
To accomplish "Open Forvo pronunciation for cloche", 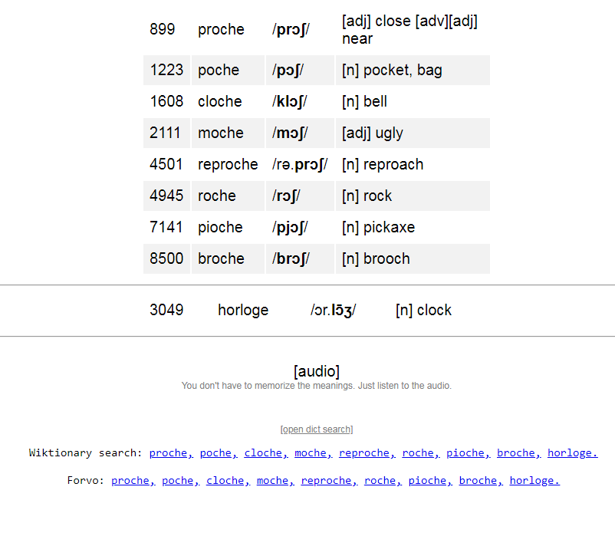I will pos(228,480).
